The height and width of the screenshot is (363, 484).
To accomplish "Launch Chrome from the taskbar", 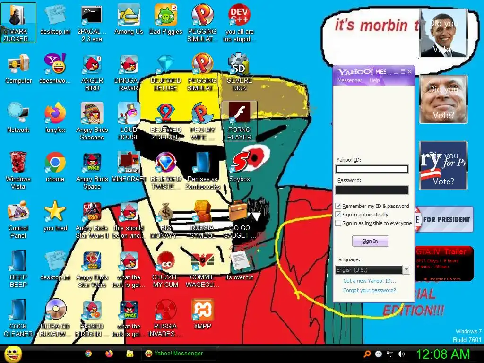I will [x=88, y=354].
